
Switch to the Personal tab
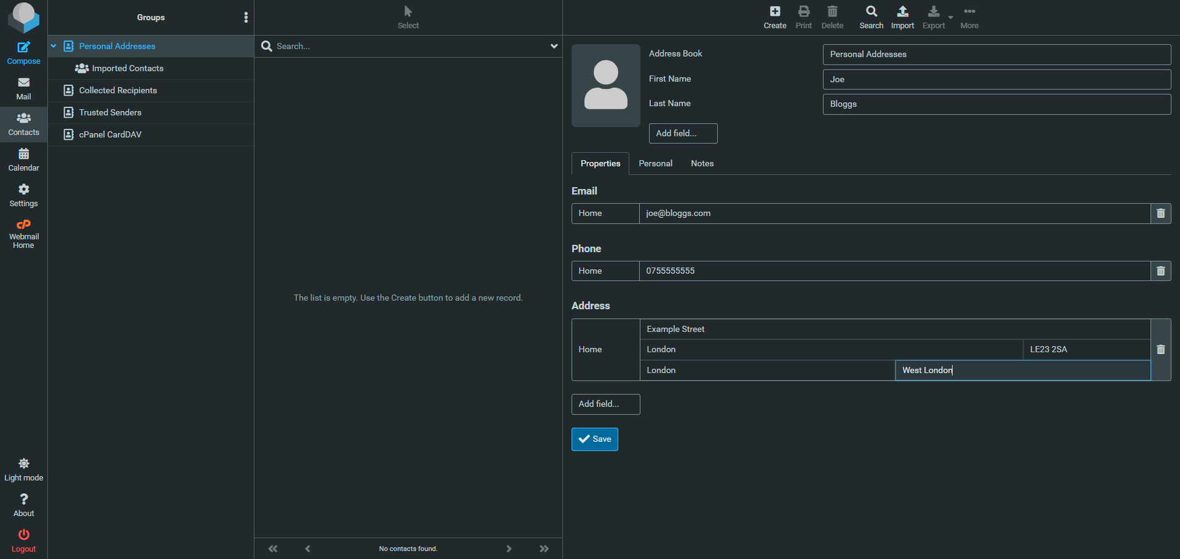click(655, 164)
